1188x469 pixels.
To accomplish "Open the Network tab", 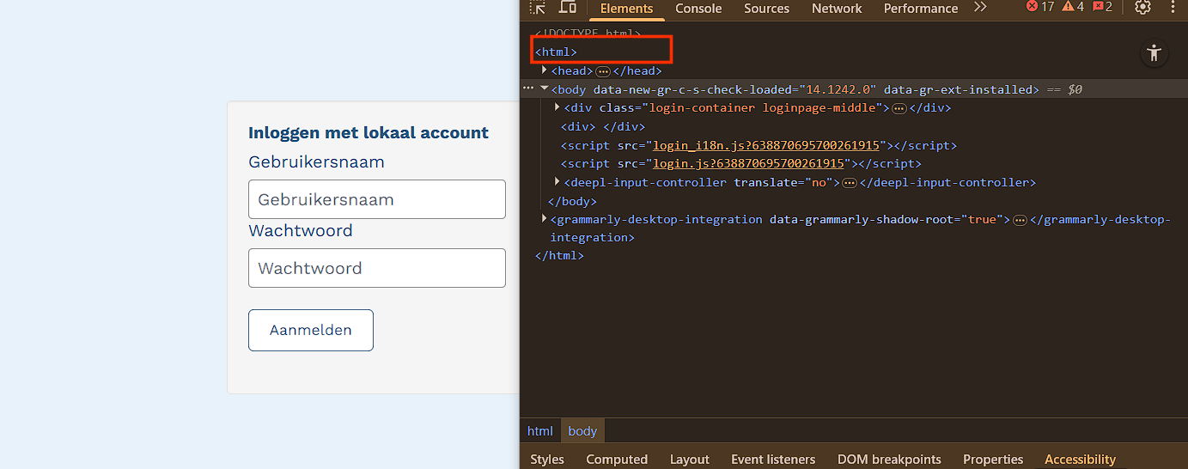I will click(837, 9).
